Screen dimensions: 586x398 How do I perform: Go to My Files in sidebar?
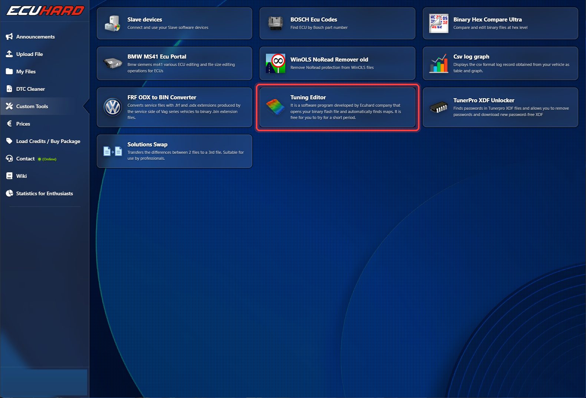pos(45,72)
